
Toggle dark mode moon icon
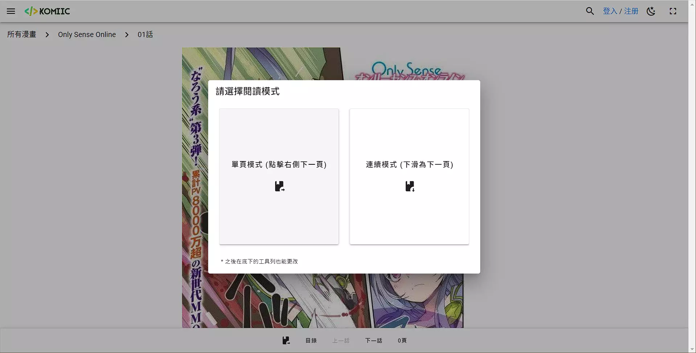(651, 11)
